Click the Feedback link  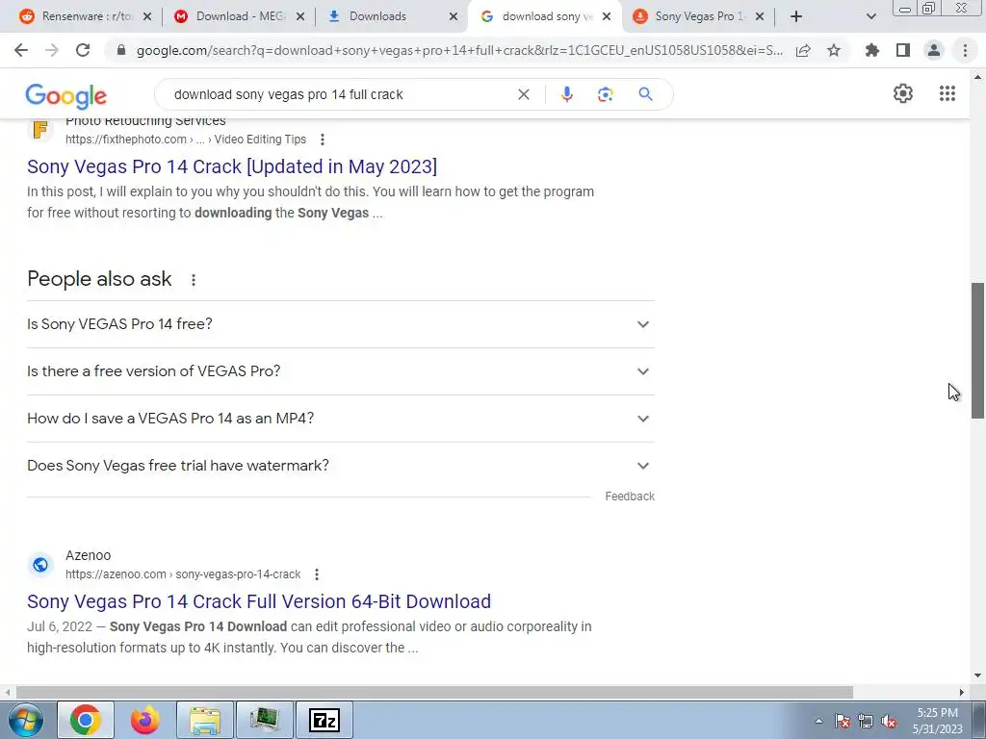pyautogui.click(x=630, y=497)
